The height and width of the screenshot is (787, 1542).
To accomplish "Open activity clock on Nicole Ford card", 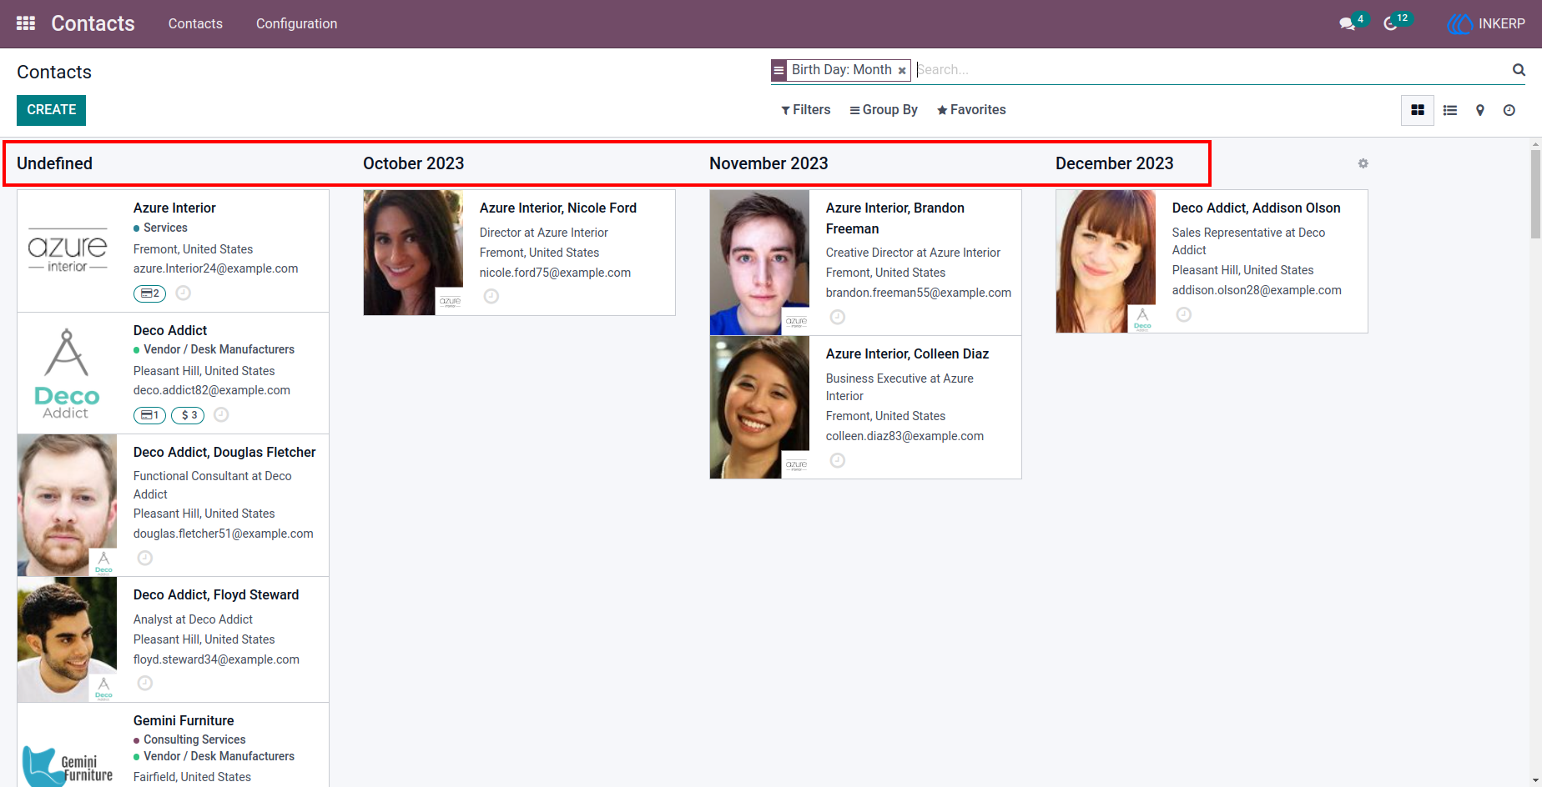I will click(x=491, y=296).
